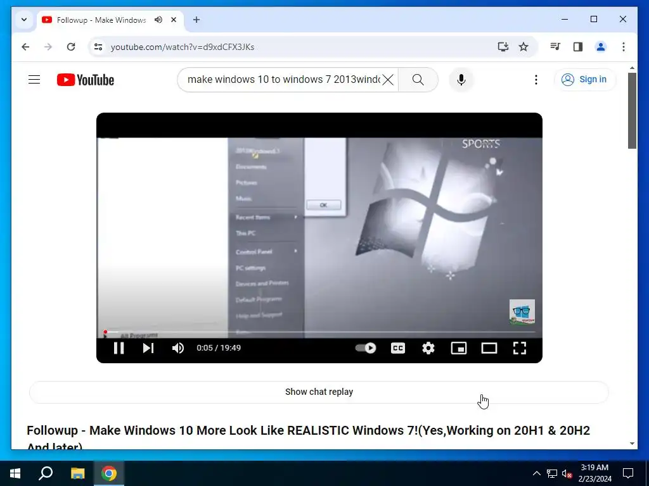Run the YouTube search magnifier

click(418, 79)
